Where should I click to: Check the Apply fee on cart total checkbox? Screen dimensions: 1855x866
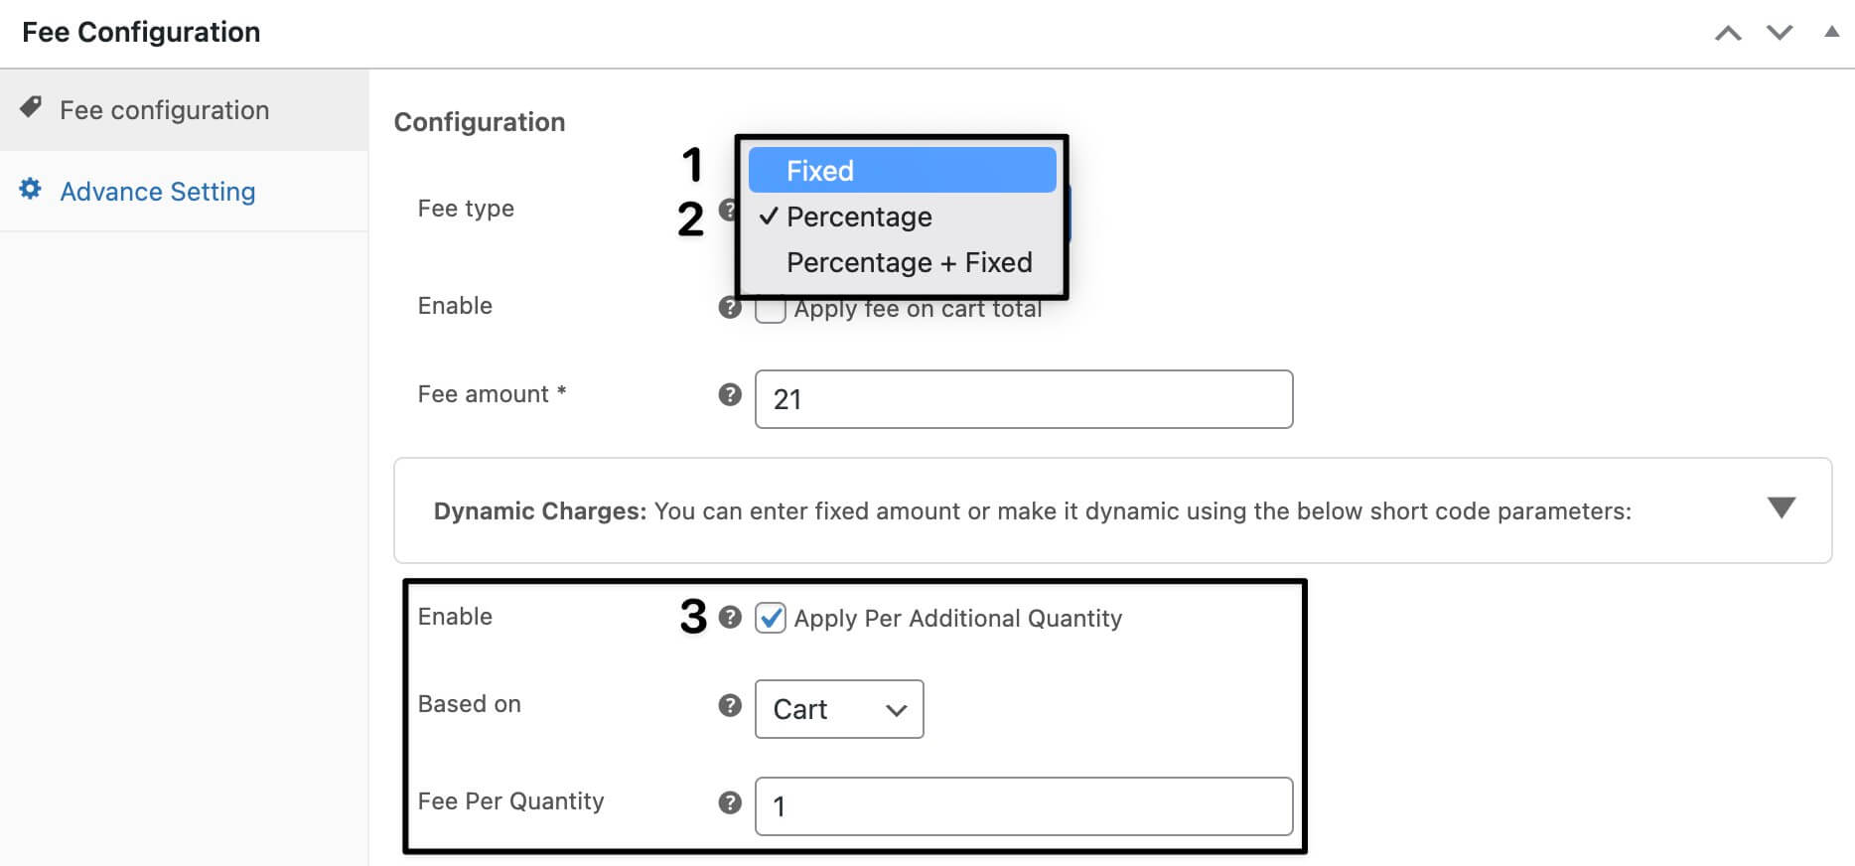(770, 309)
